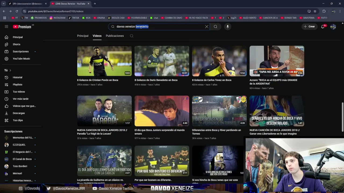The height and width of the screenshot is (193, 344).
Task: Play the Darío Benedetto golazos thumbnail
Action: [162, 61]
